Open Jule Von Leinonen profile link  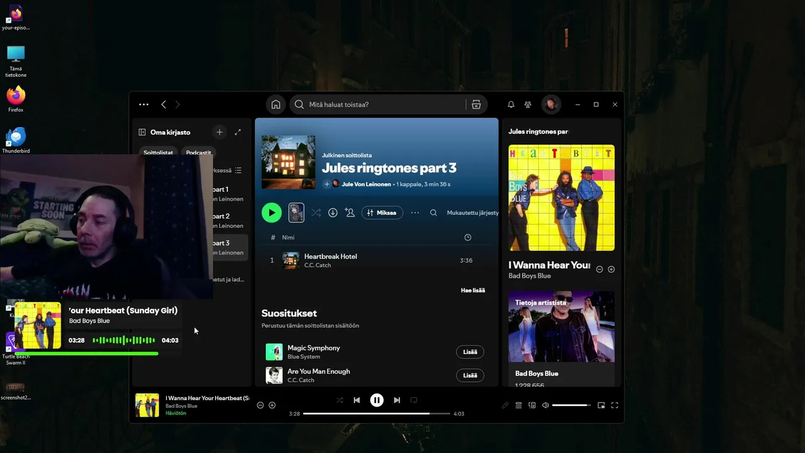366,184
